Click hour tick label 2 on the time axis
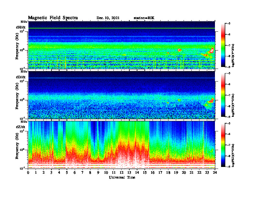 pos(44,173)
